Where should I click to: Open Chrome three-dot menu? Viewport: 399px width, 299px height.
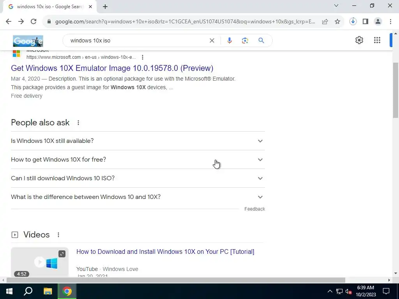coord(390,22)
